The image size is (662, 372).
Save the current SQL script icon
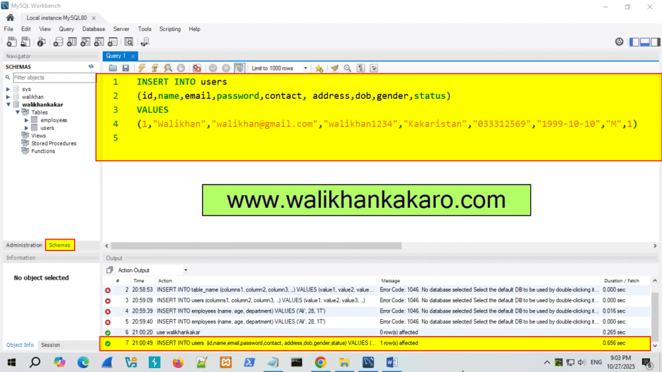tap(125, 68)
